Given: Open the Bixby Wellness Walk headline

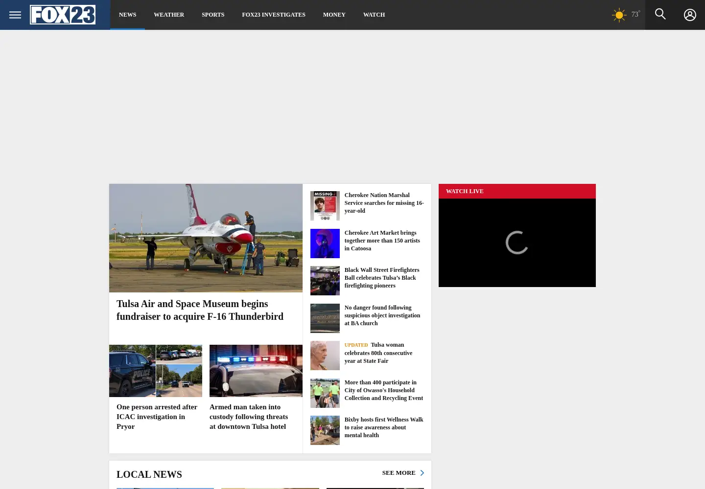Looking at the screenshot, I should pyautogui.click(x=384, y=427).
